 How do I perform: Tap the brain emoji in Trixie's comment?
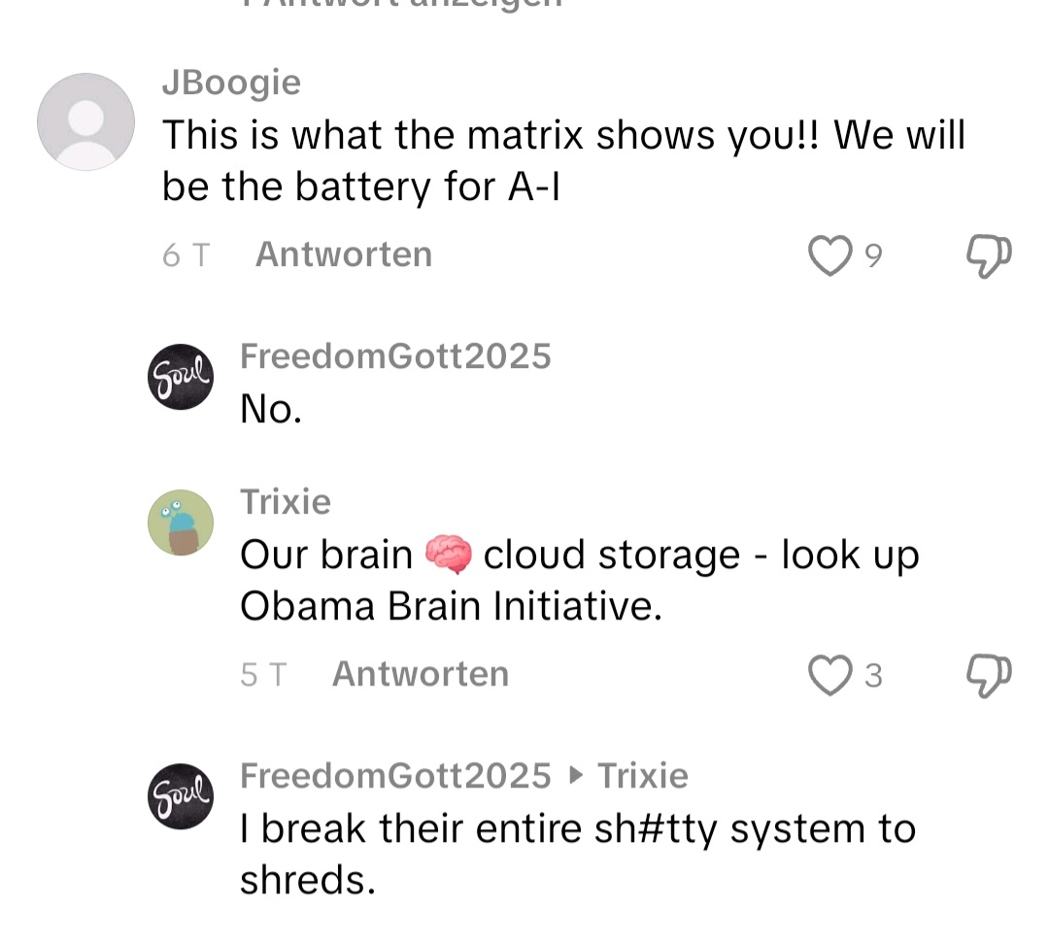(448, 555)
